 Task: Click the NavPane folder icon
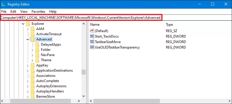[37, 55]
